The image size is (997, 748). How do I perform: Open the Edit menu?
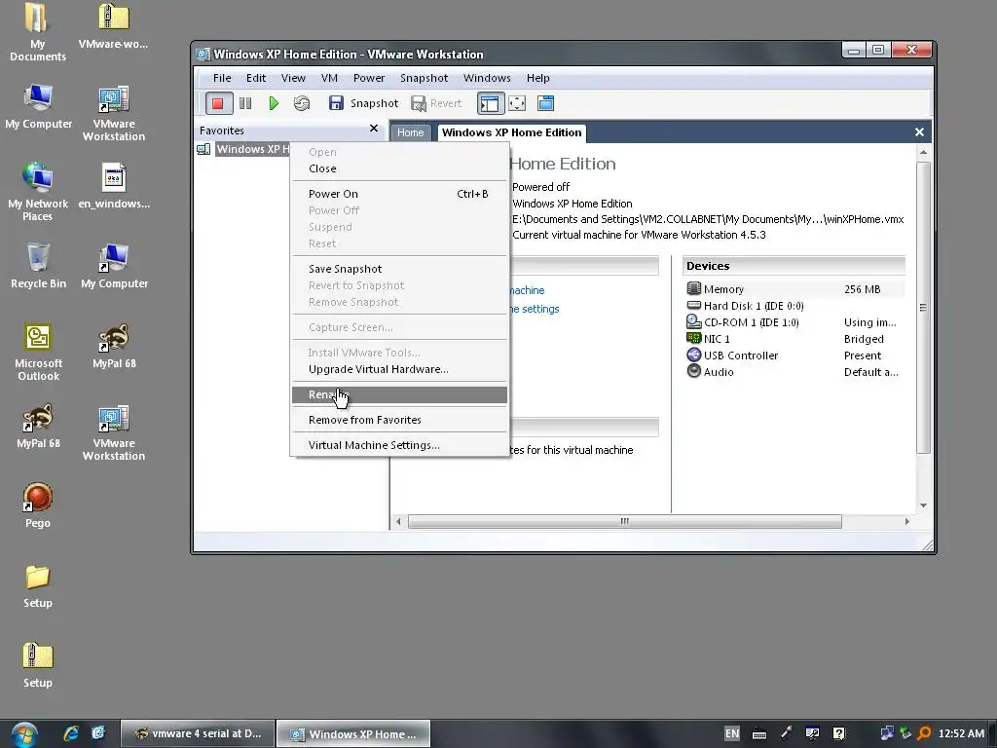pyautogui.click(x=256, y=78)
